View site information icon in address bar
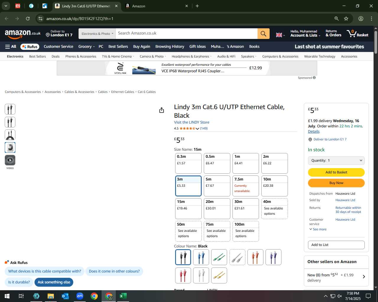This screenshot has width=378, height=302. pos(40,19)
